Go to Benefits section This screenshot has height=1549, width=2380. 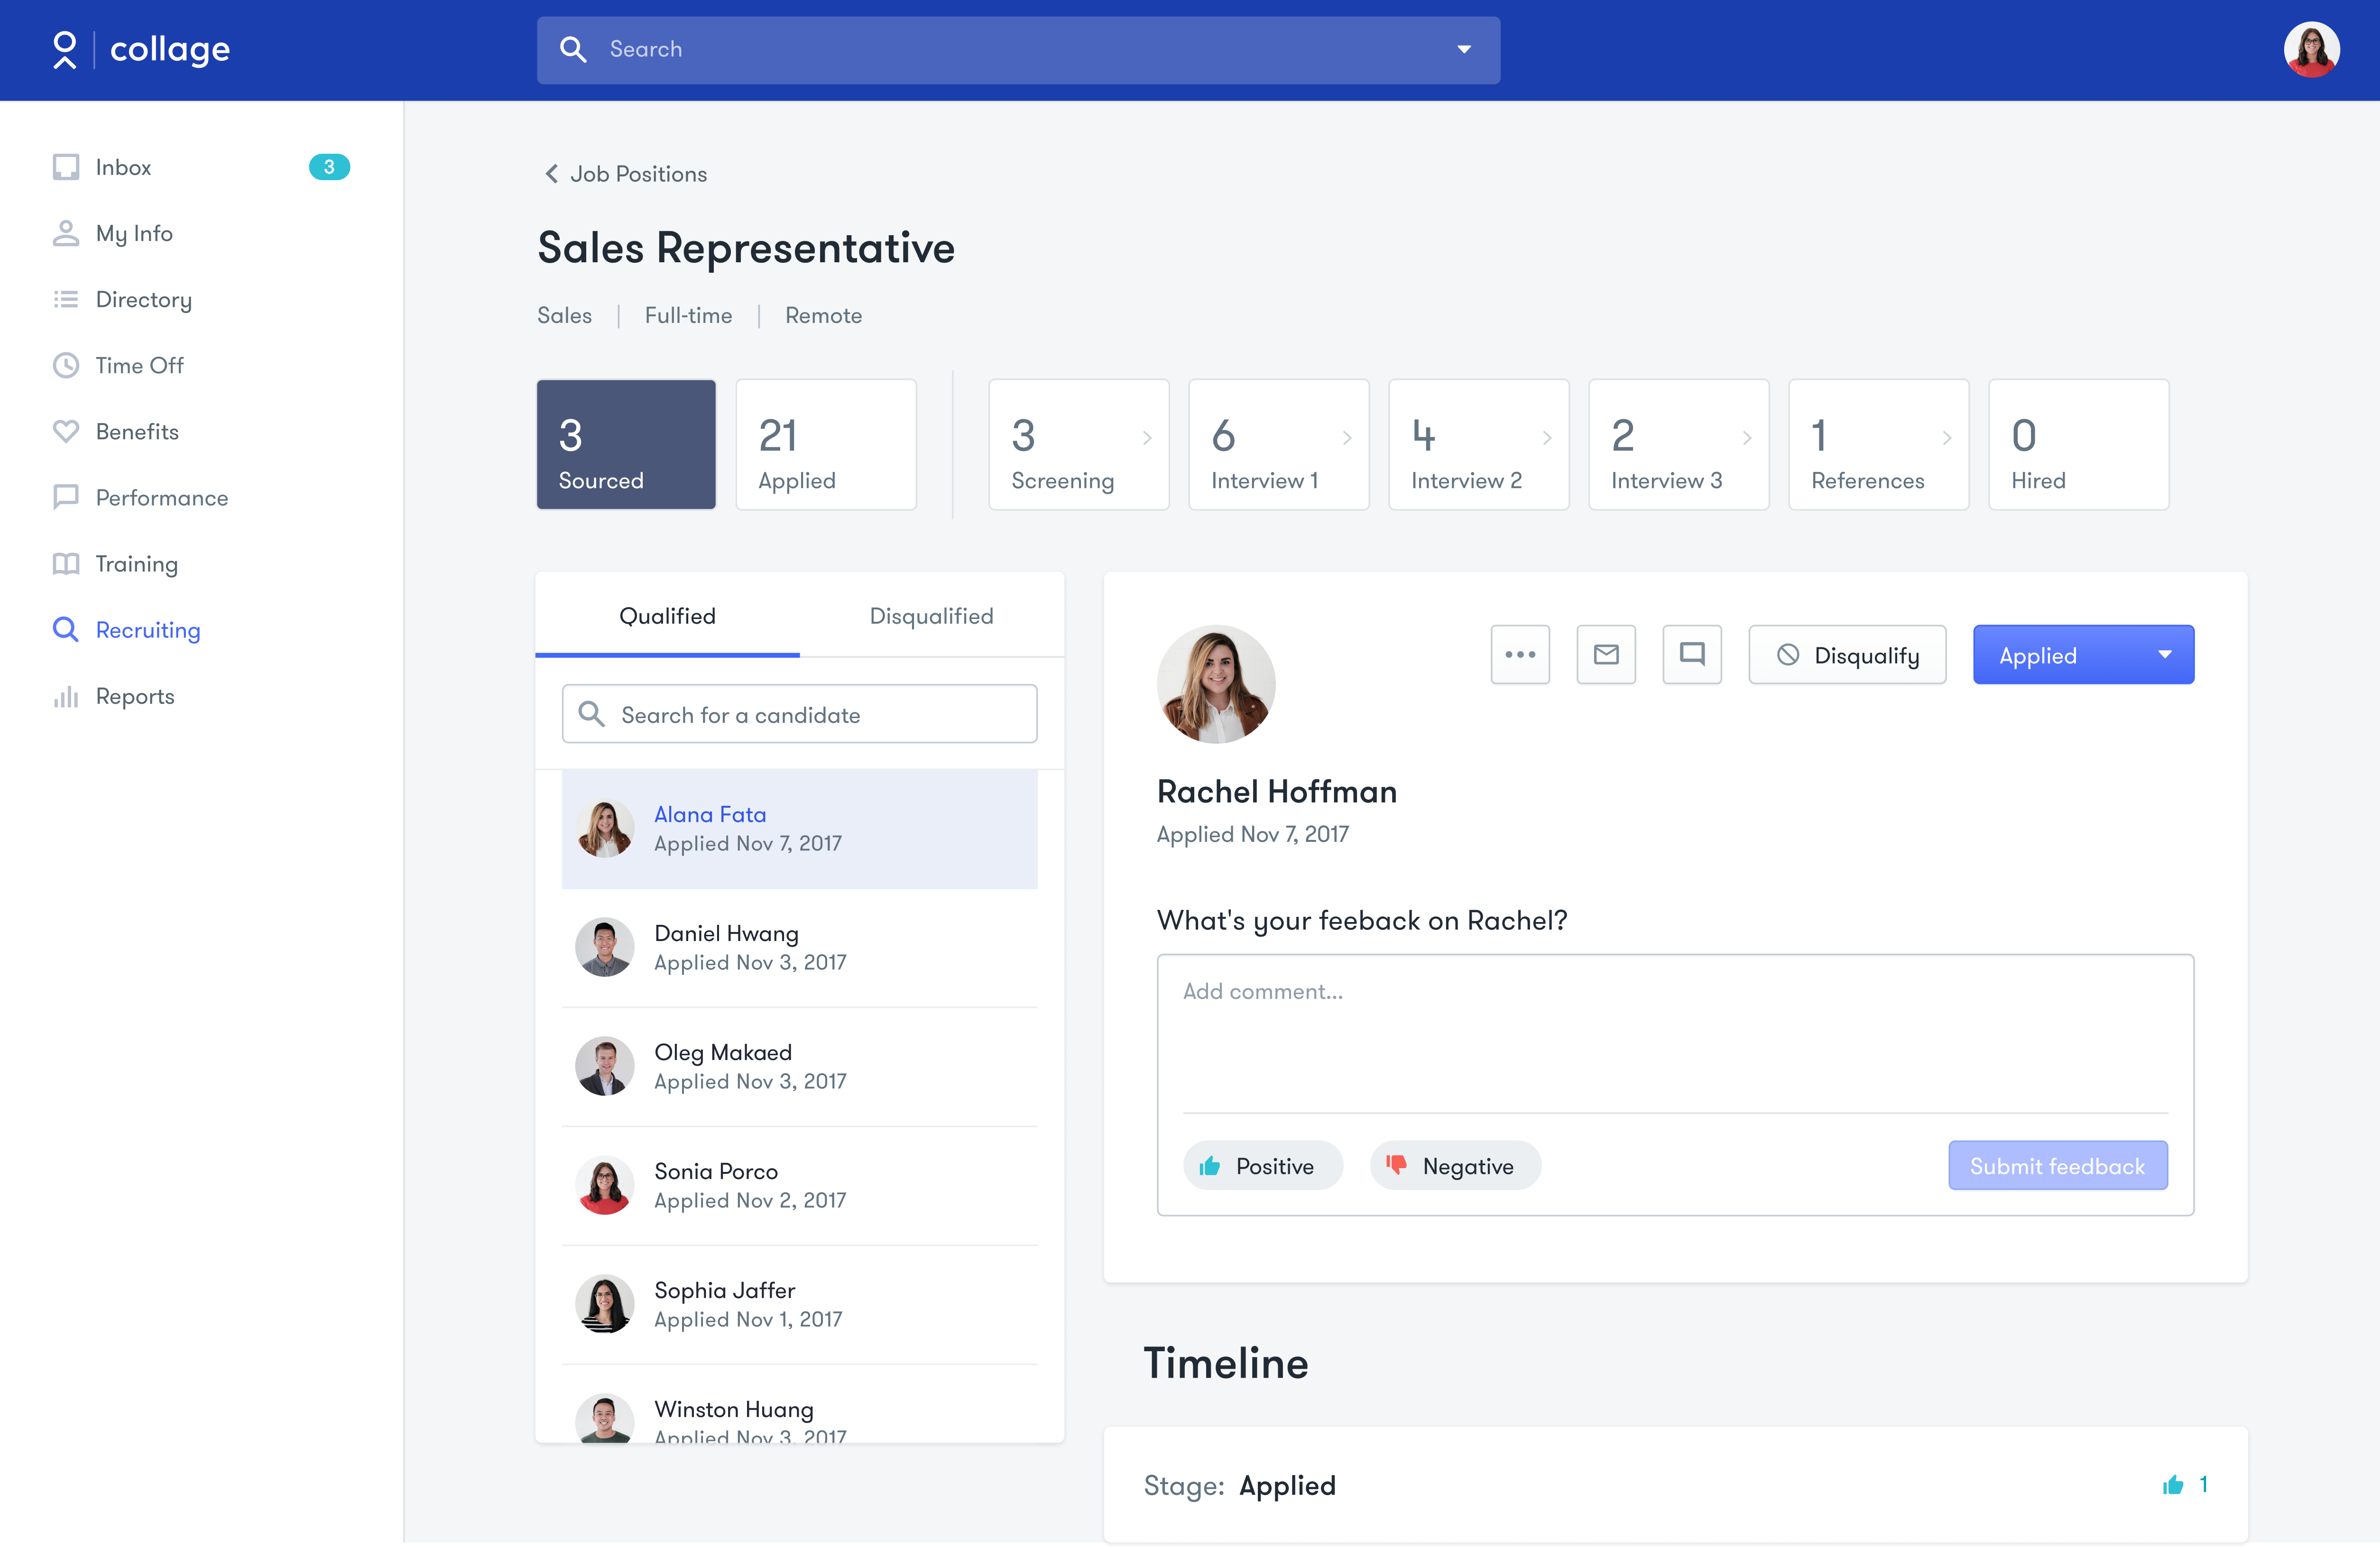(x=137, y=431)
